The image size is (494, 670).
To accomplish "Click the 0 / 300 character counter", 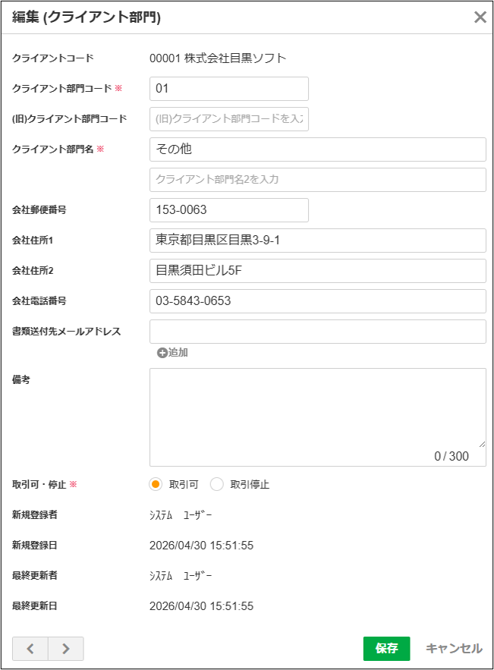I will (452, 456).
